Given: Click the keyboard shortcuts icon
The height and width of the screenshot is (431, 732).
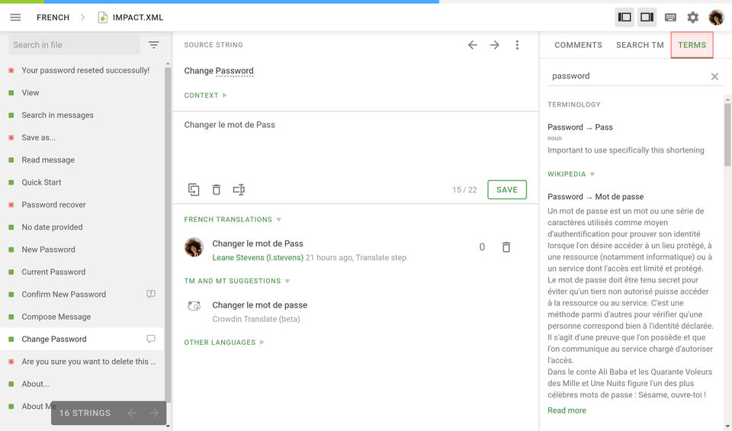Looking at the screenshot, I should click(670, 18).
